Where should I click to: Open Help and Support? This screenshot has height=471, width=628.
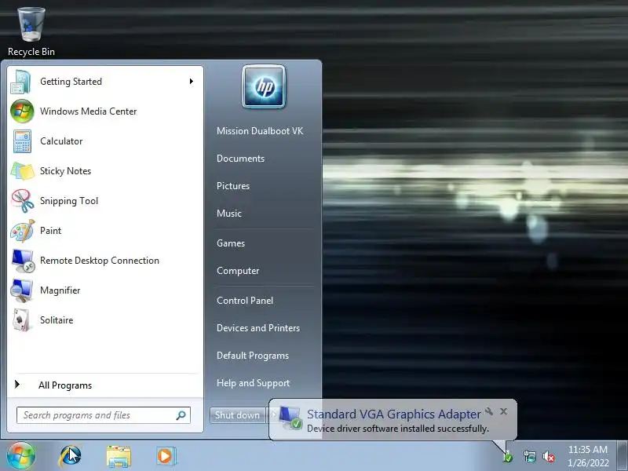(253, 383)
